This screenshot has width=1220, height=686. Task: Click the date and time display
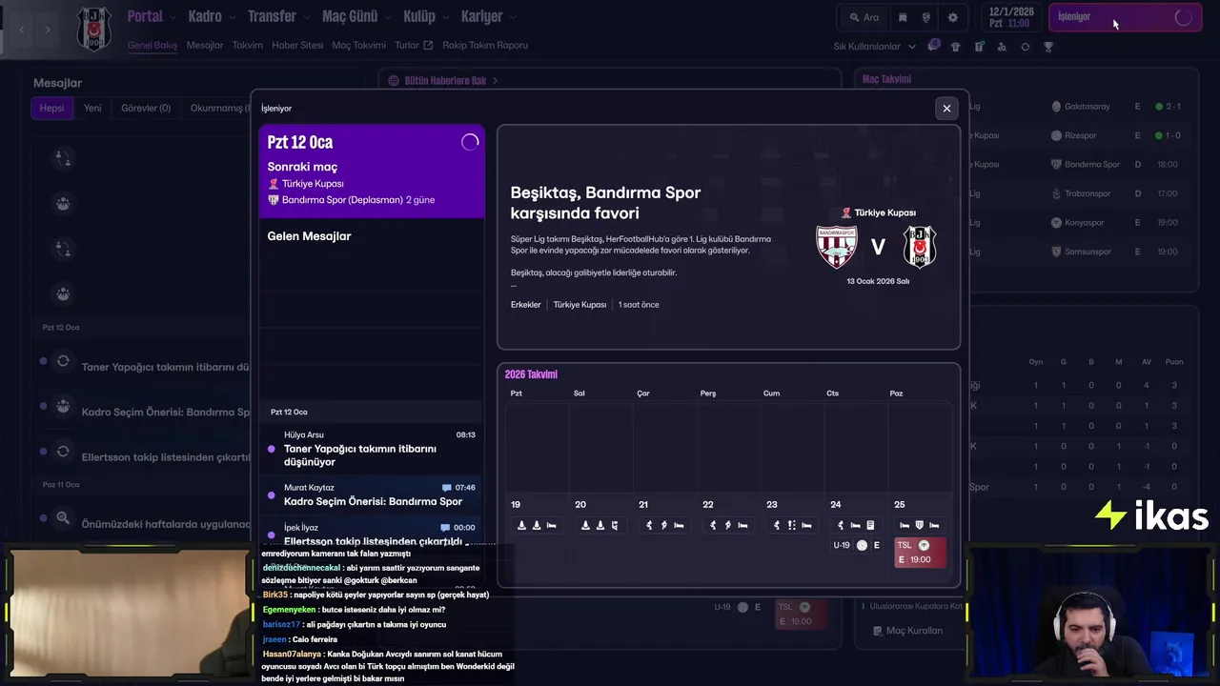pos(1011,17)
